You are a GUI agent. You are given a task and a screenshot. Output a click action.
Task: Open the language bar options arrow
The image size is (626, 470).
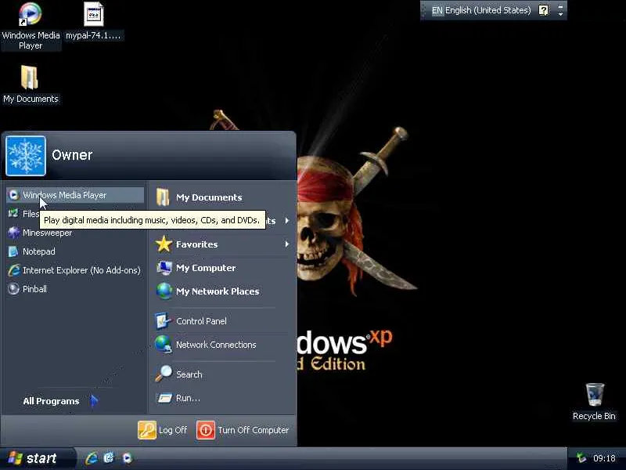pos(560,14)
